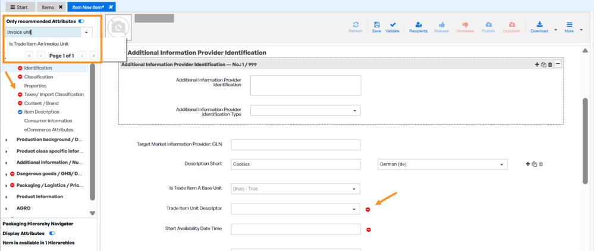Select Is Trade Item An Invoice Unit suggestion
The image size is (594, 251).
39,44
